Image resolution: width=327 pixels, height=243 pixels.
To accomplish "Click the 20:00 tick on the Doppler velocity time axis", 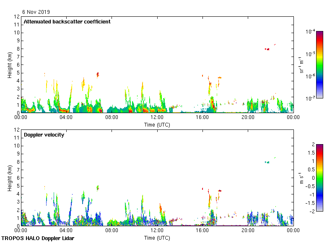I will click(248, 231).
